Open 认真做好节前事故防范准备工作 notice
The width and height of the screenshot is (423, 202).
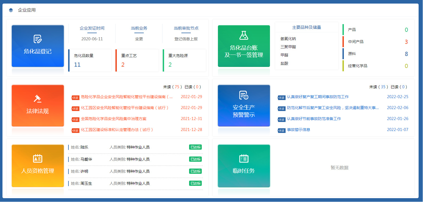314,119
